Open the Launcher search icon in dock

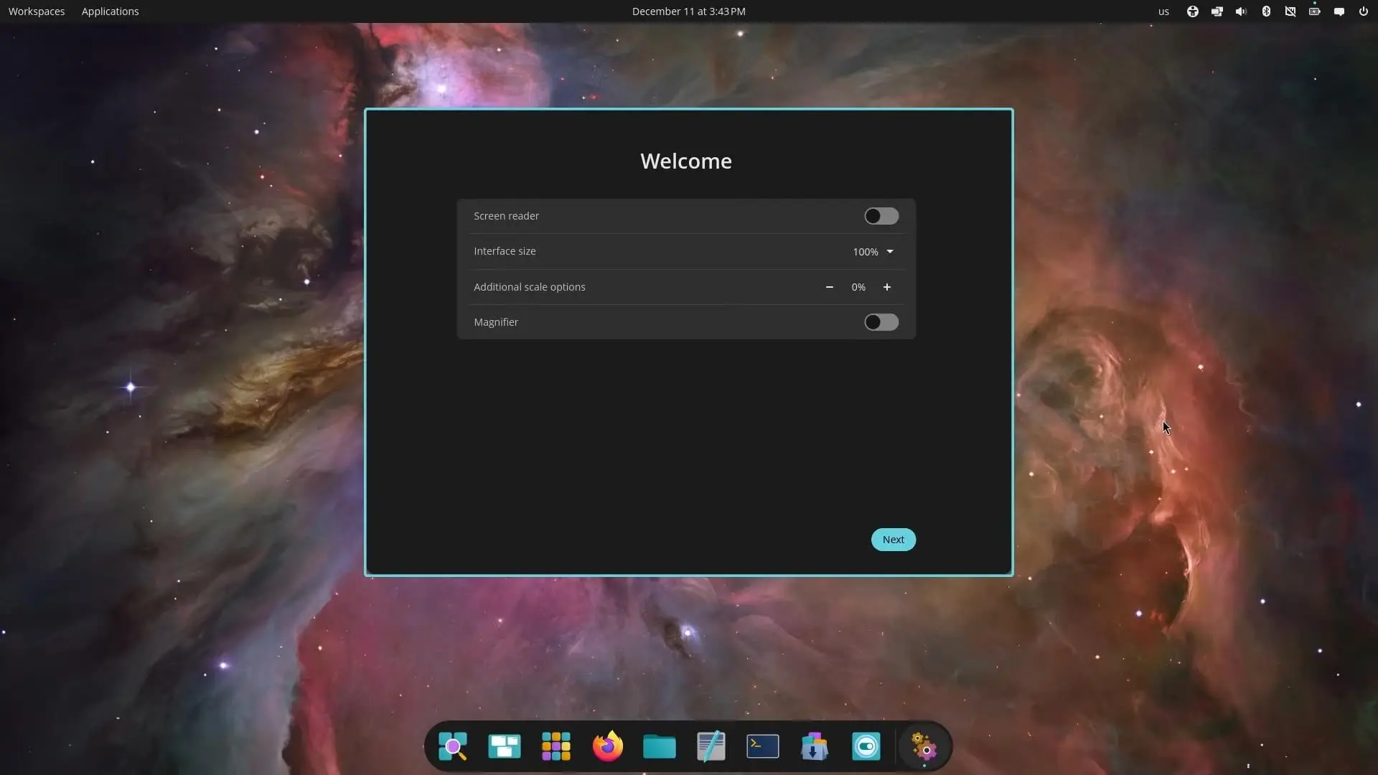[x=453, y=746]
